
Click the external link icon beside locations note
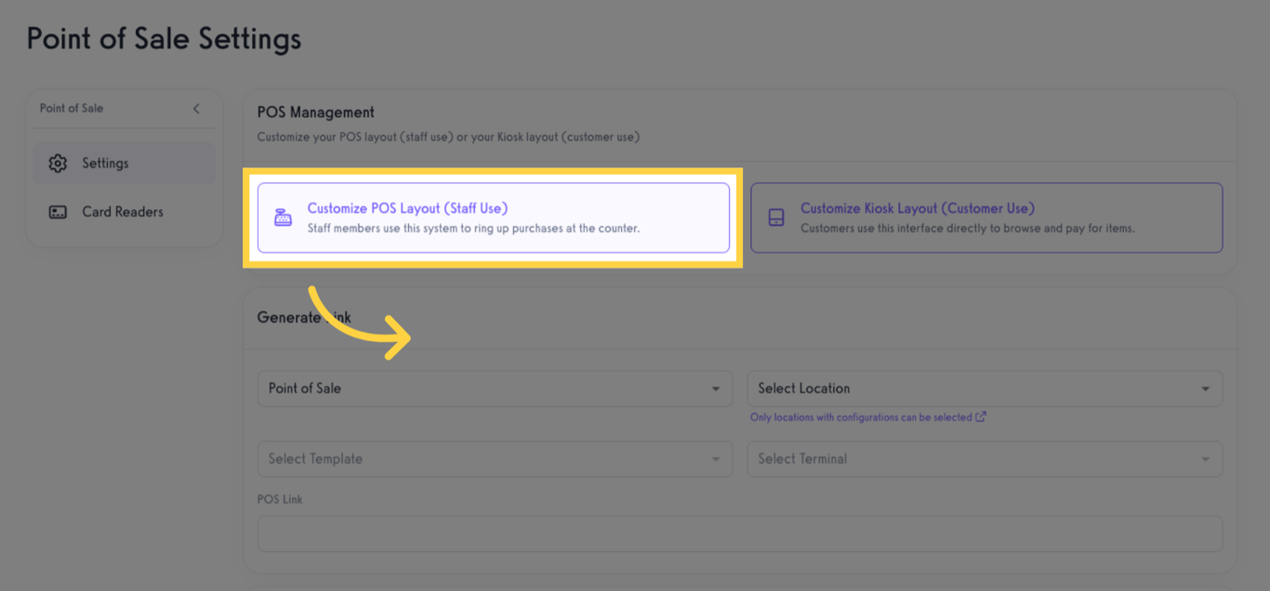point(981,417)
